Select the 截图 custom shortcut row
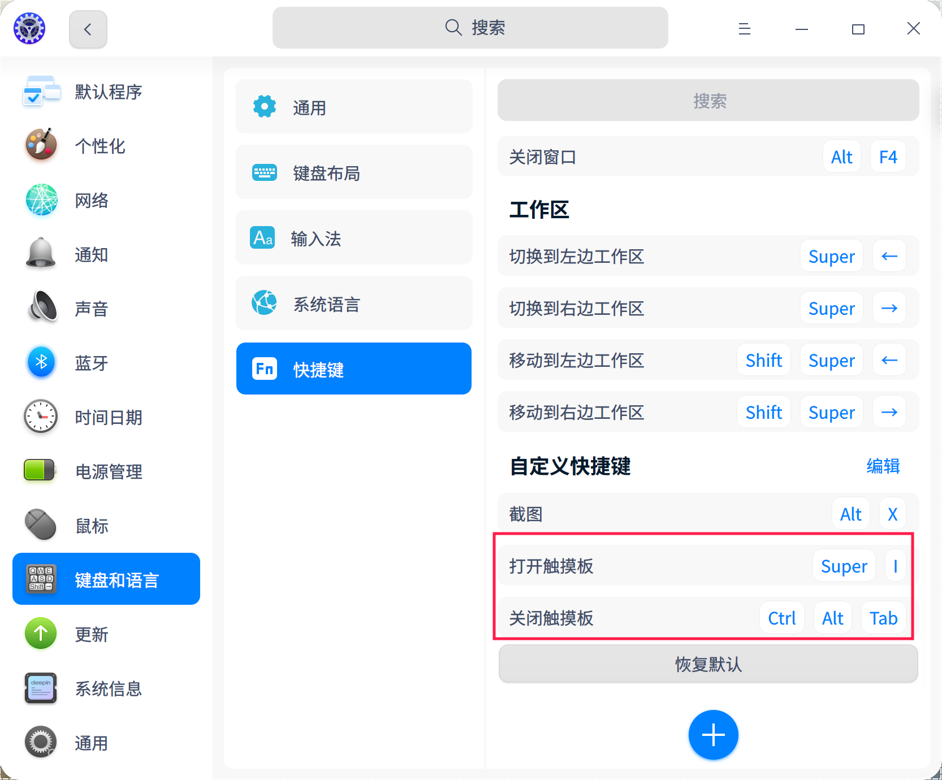This screenshot has width=942, height=780. point(708,513)
